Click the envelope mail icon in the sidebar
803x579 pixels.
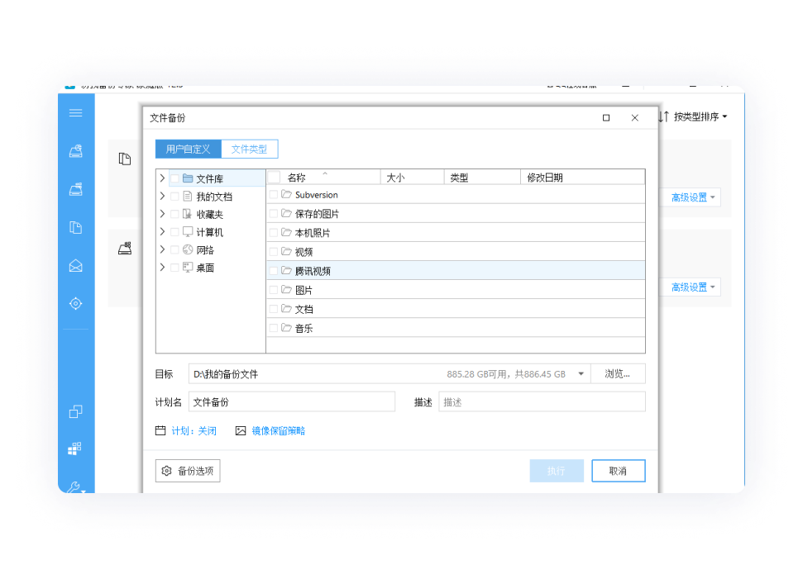76,266
